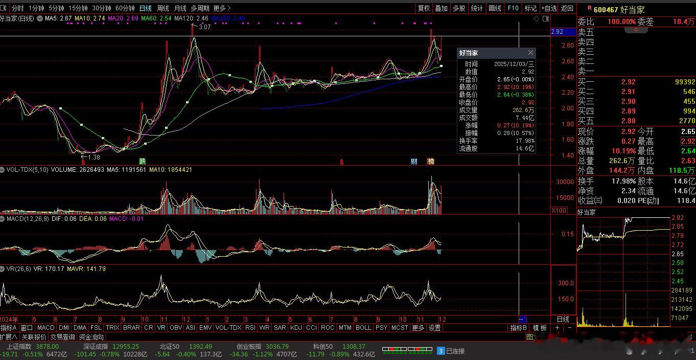Switch indicator to BOLL
The width and height of the screenshot is (696, 360).
coord(363,328)
